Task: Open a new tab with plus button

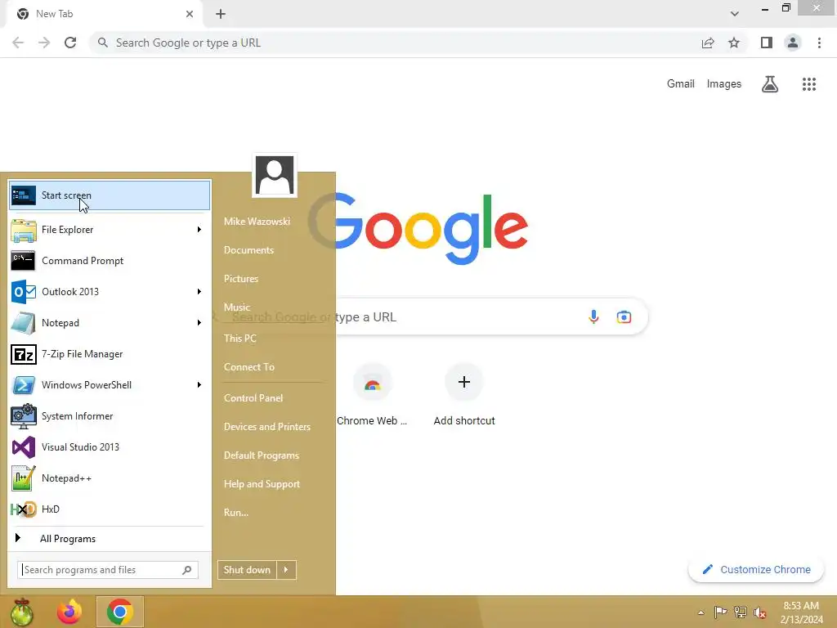Action: coord(221,14)
